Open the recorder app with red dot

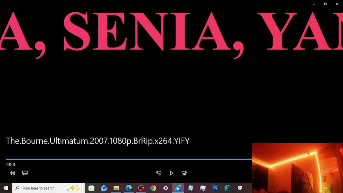pos(141,188)
